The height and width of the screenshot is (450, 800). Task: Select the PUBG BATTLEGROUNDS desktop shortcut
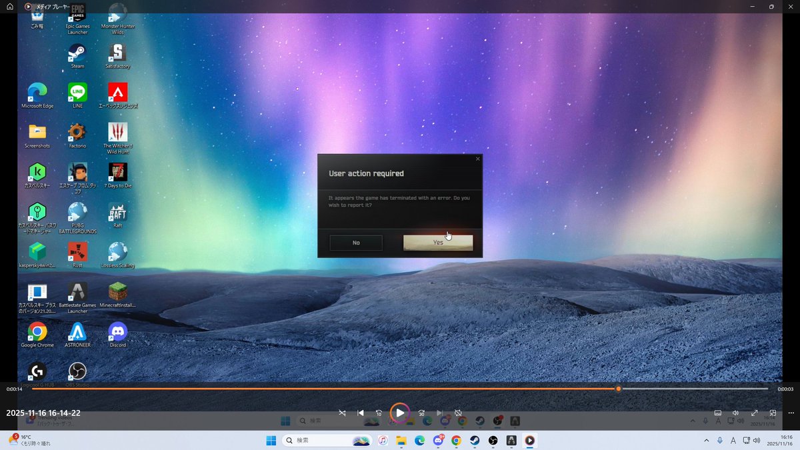point(77,219)
